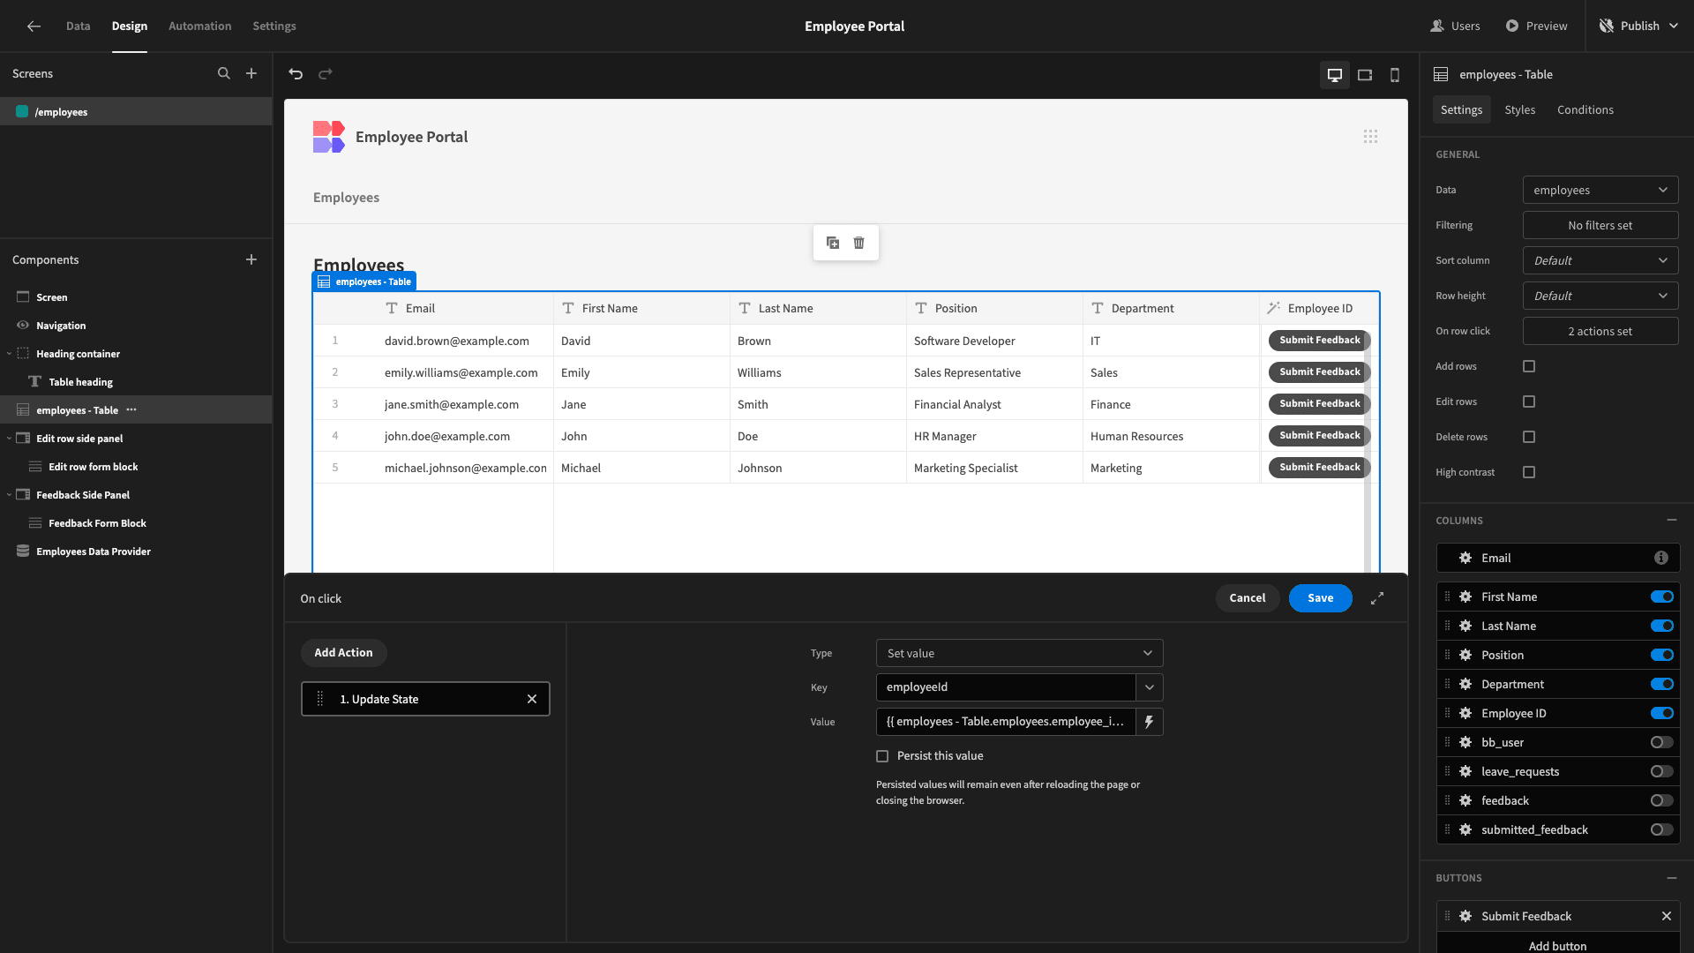Add a new screen with plus icon

(251, 74)
